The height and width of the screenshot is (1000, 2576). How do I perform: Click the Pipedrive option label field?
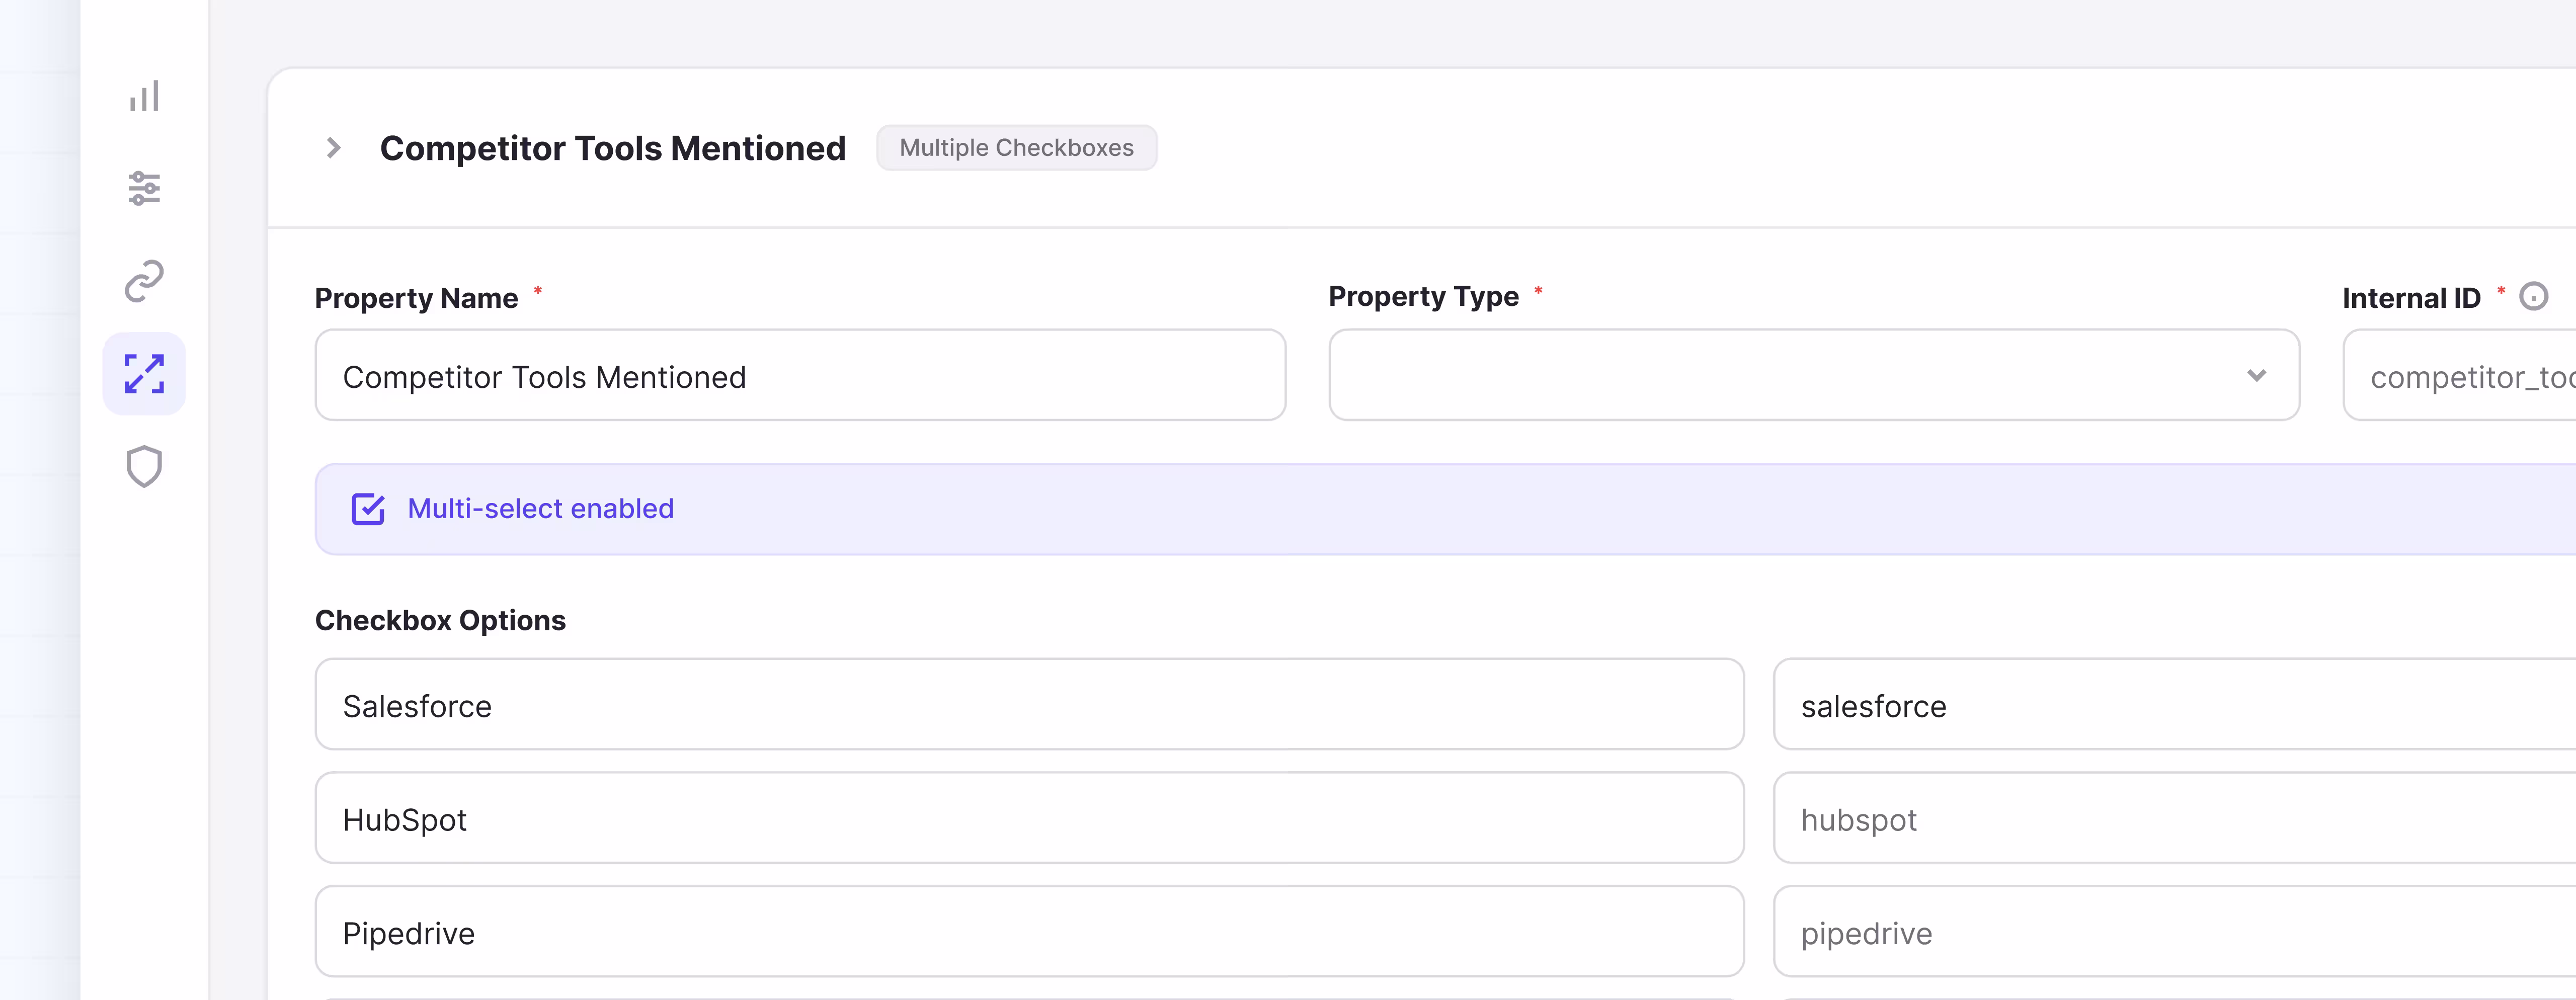tap(1029, 931)
